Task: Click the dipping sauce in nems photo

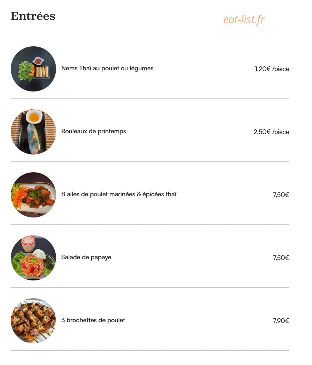Action: coord(38,61)
